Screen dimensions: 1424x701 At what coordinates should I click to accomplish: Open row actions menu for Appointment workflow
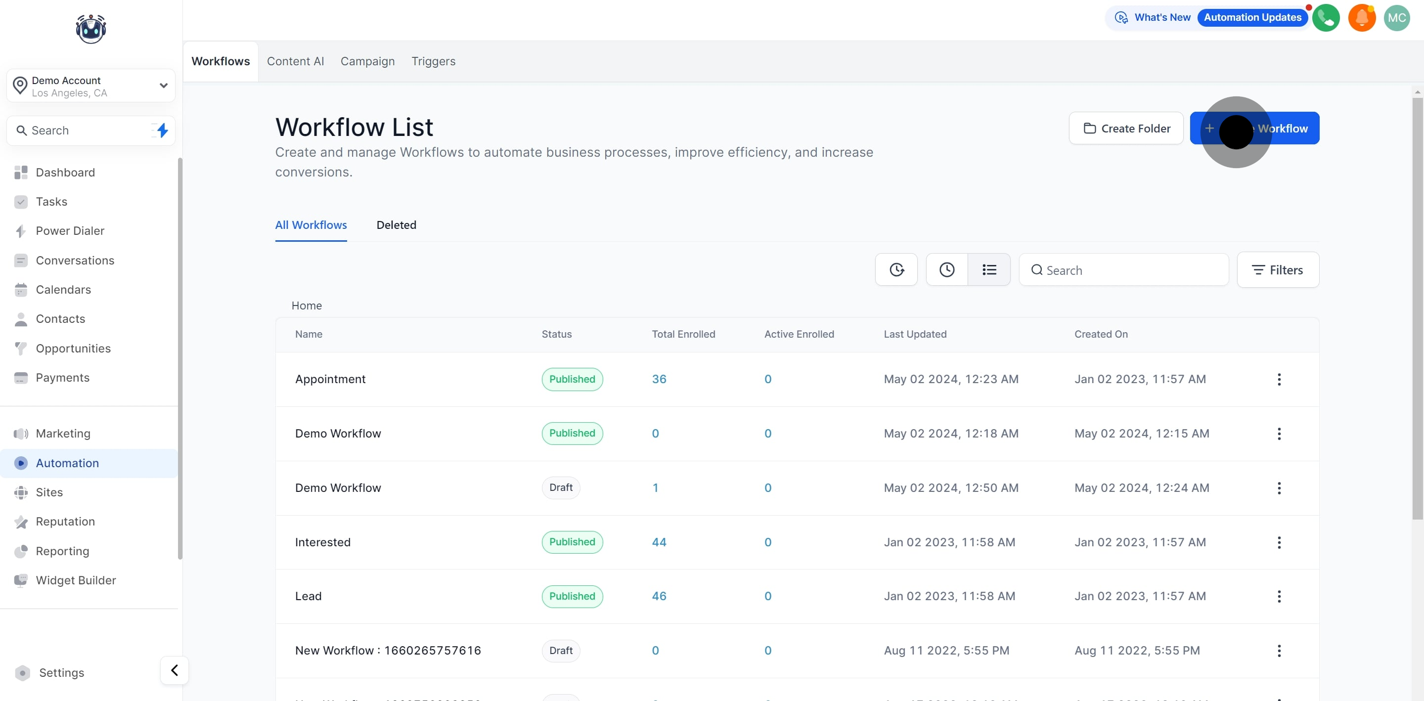click(x=1280, y=379)
